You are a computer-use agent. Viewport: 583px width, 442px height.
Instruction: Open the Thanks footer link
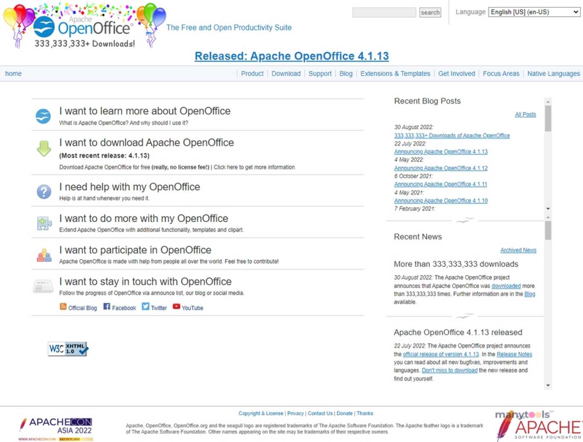[x=365, y=413]
